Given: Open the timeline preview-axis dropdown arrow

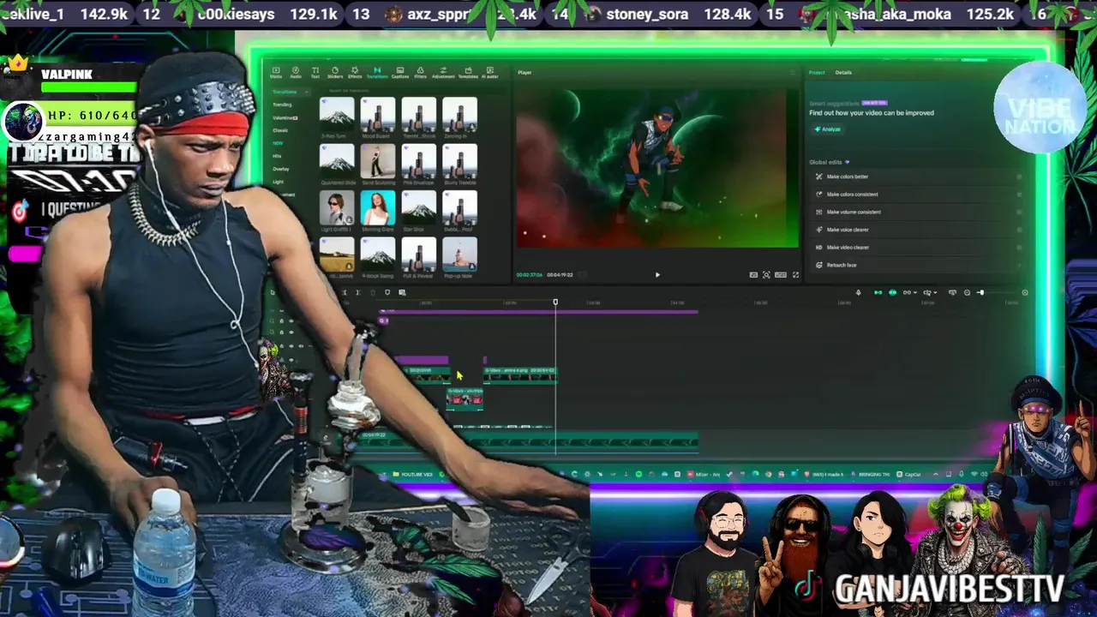Looking at the screenshot, I should [x=935, y=292].
